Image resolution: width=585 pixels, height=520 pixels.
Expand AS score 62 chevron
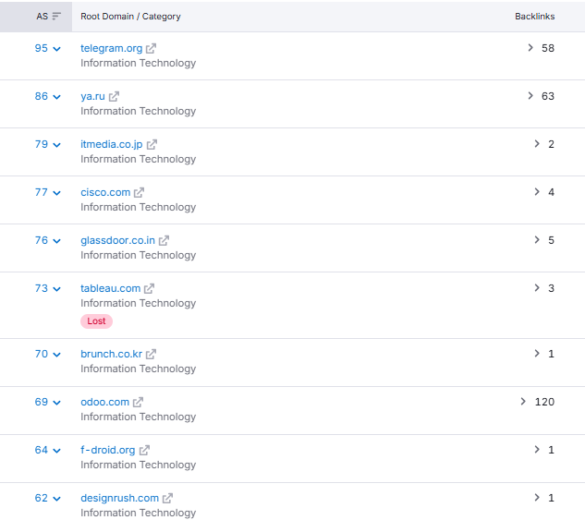pyautogui.click(x=56, y=499)
